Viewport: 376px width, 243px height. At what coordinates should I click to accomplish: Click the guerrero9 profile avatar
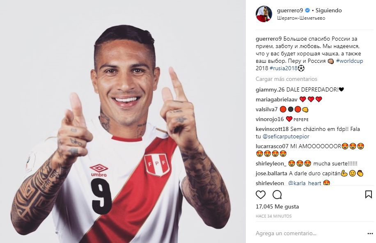[264, 14]
